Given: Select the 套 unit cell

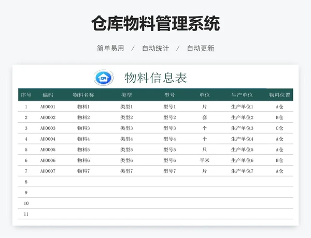Looking at the screenshot, I should 205,117.
